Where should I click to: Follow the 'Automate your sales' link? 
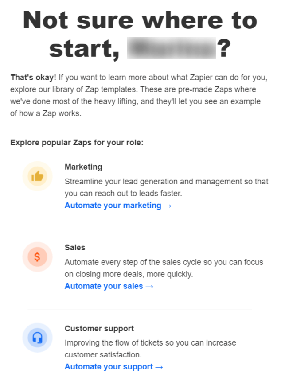click(109, 286)
